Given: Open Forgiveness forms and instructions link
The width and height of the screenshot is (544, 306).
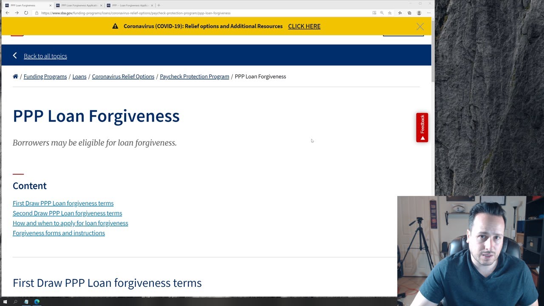Looking at the screenshot, I should coord(59,233).
